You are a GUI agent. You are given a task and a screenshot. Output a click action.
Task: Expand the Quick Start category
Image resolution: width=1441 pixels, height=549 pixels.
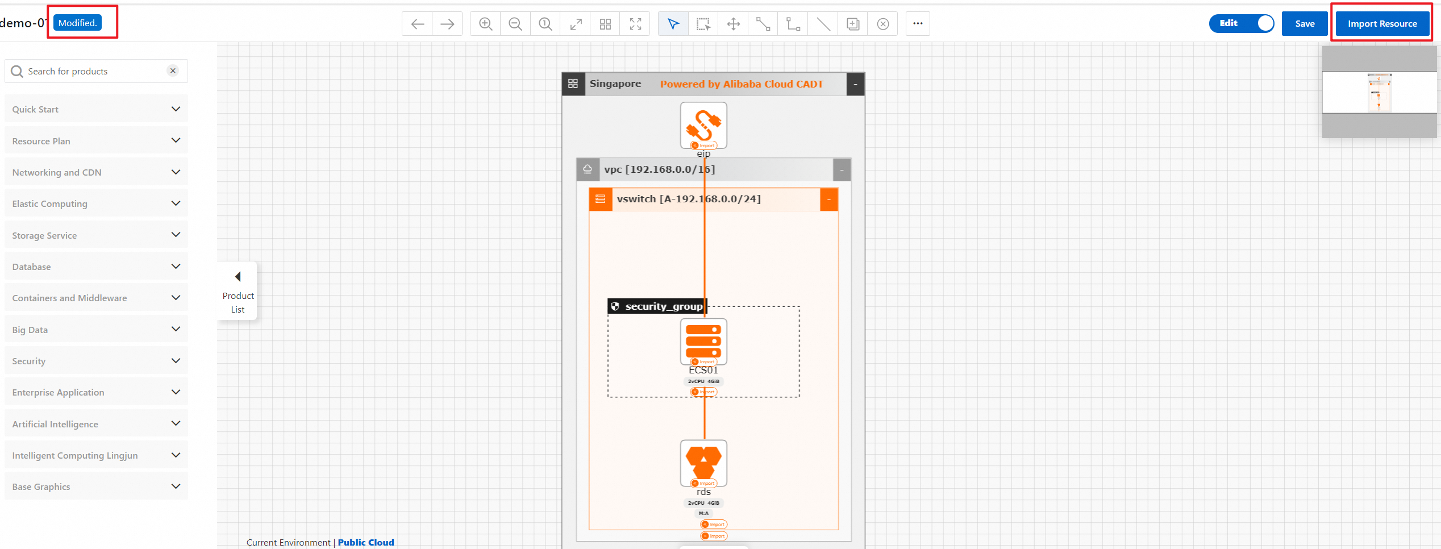pyautogui.click(x=96, y=109)
